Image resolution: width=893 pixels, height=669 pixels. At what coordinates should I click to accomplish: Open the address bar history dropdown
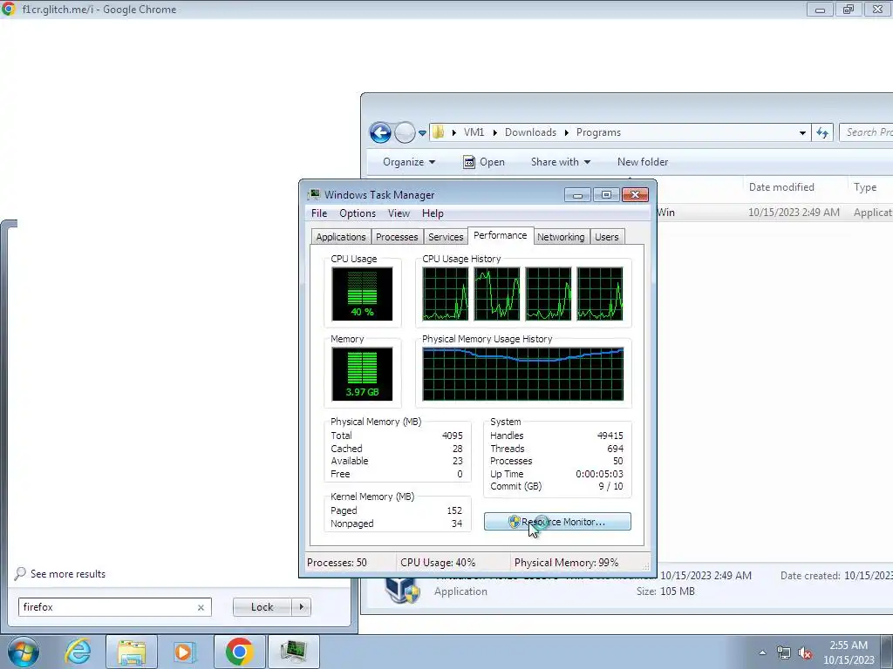(802, 133)
